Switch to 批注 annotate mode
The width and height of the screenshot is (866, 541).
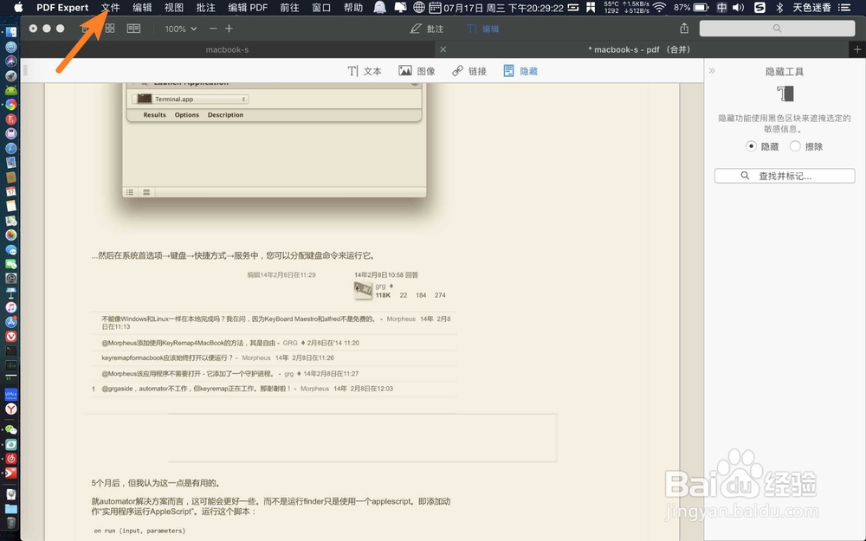click(426, 29)
